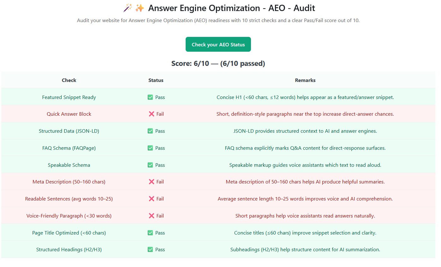
Task: Click the Voice-Friendly Paragraph check name
Action: 69,216
